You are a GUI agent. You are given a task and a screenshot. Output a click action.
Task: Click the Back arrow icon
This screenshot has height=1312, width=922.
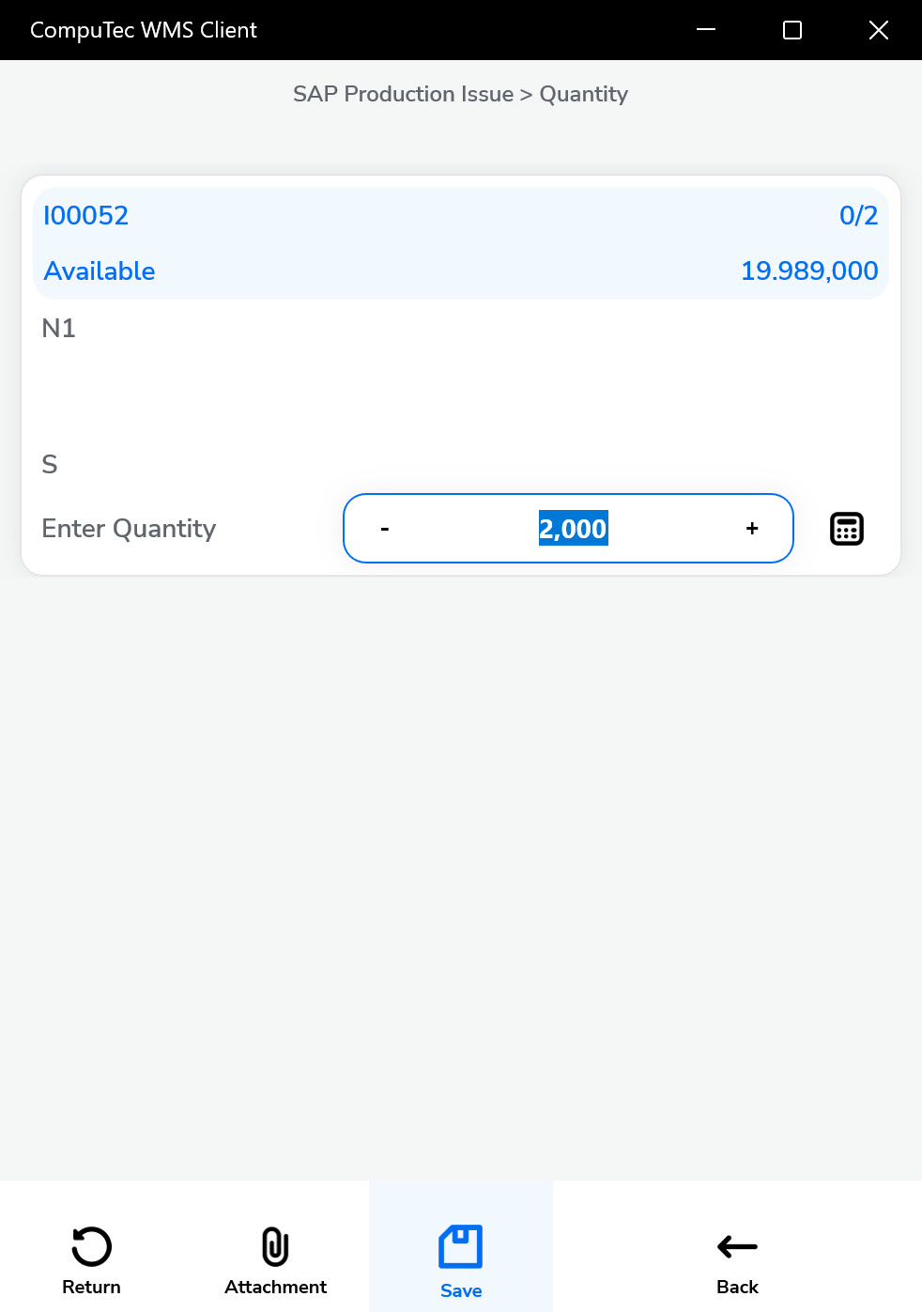[736, 1246]
